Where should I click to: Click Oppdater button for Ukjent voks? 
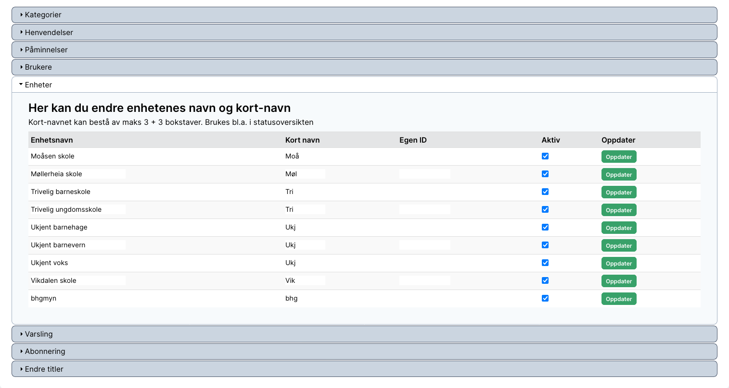click(619, 264)
